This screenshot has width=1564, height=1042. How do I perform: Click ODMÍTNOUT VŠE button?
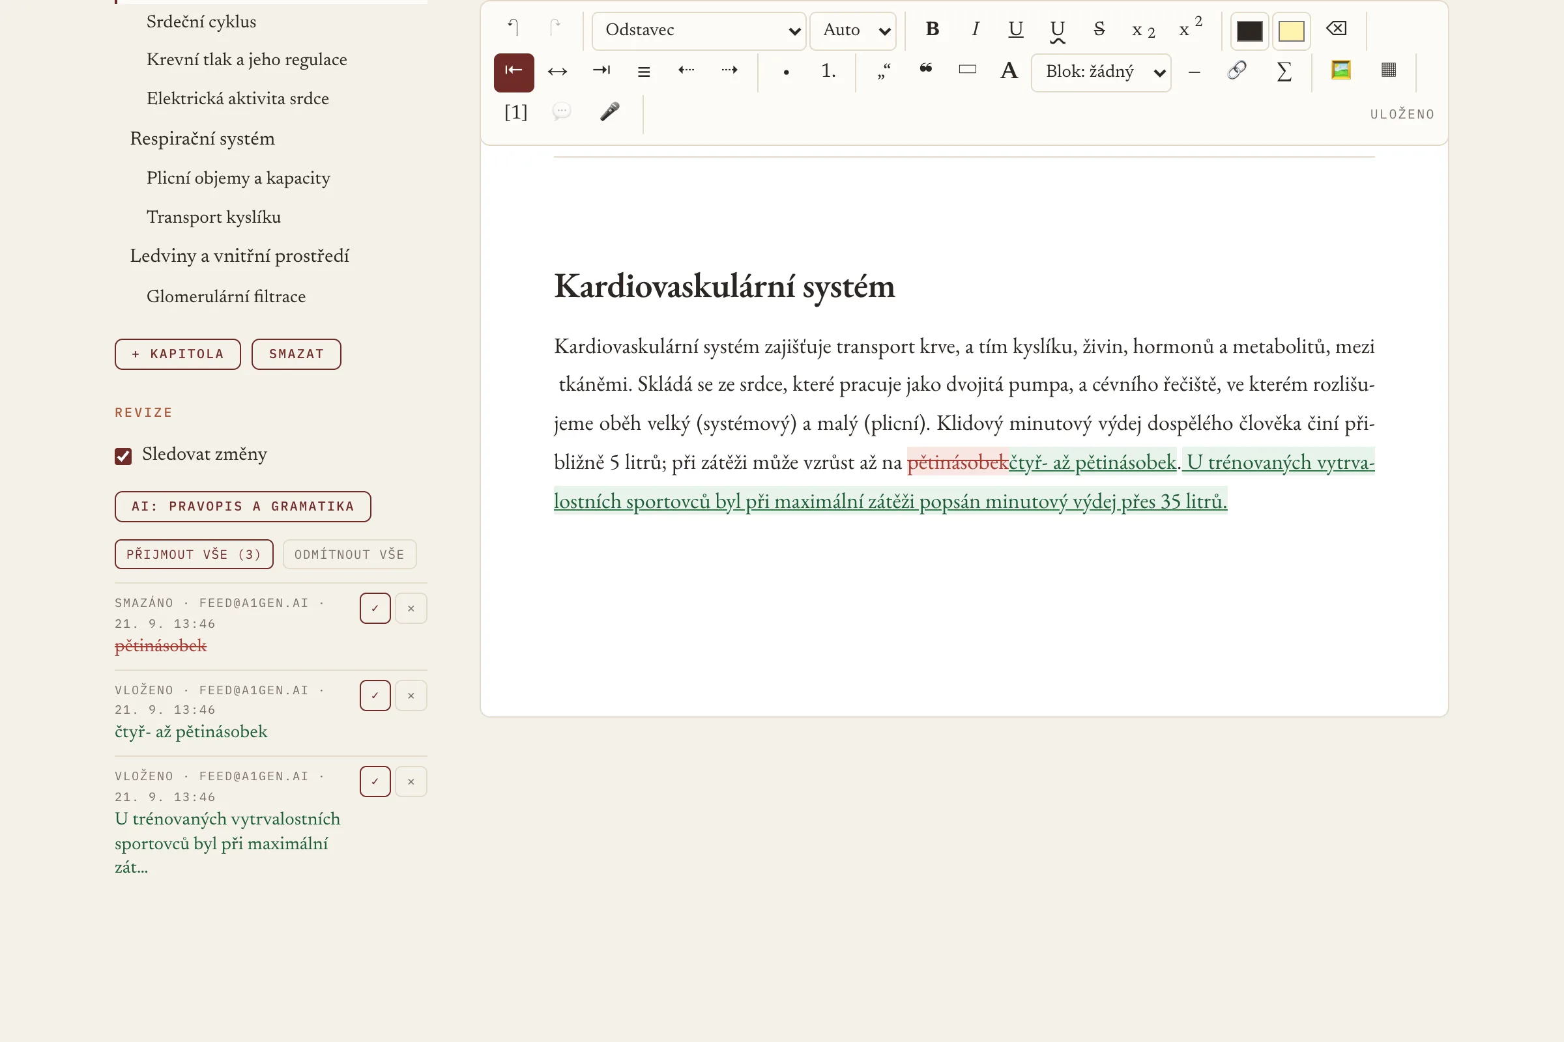350,554
